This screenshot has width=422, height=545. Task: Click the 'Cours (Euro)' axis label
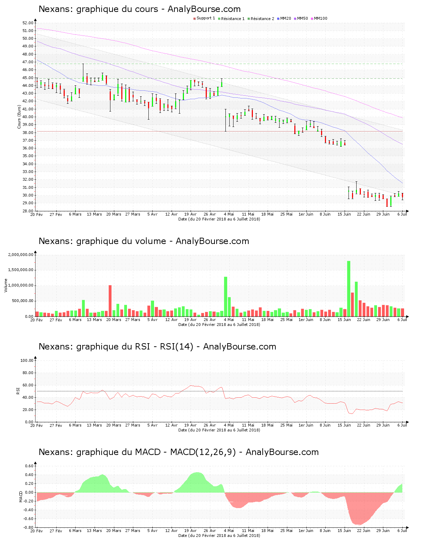pos(19,117)
